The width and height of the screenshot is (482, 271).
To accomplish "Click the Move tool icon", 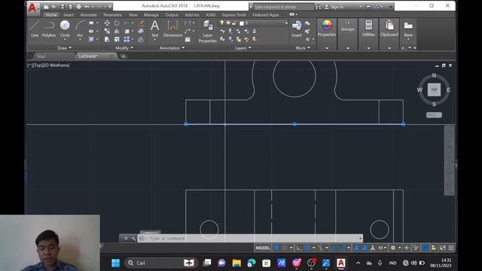I will coord(107,23).
